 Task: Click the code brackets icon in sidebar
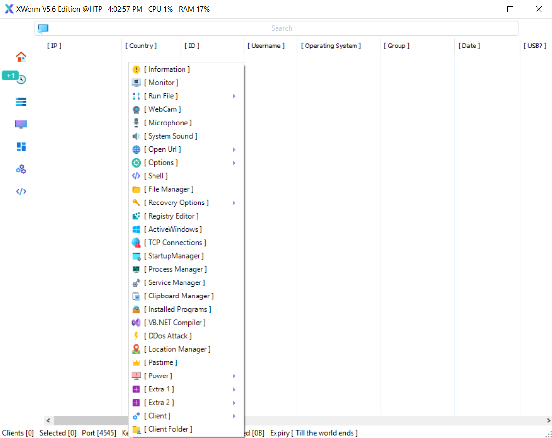[x=21, y=191]
